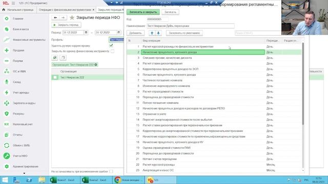The height and width of the screenshot is (184, 328).
Task: Open Книга2 Excel in taskbar
Action: (x=96, y=180)
